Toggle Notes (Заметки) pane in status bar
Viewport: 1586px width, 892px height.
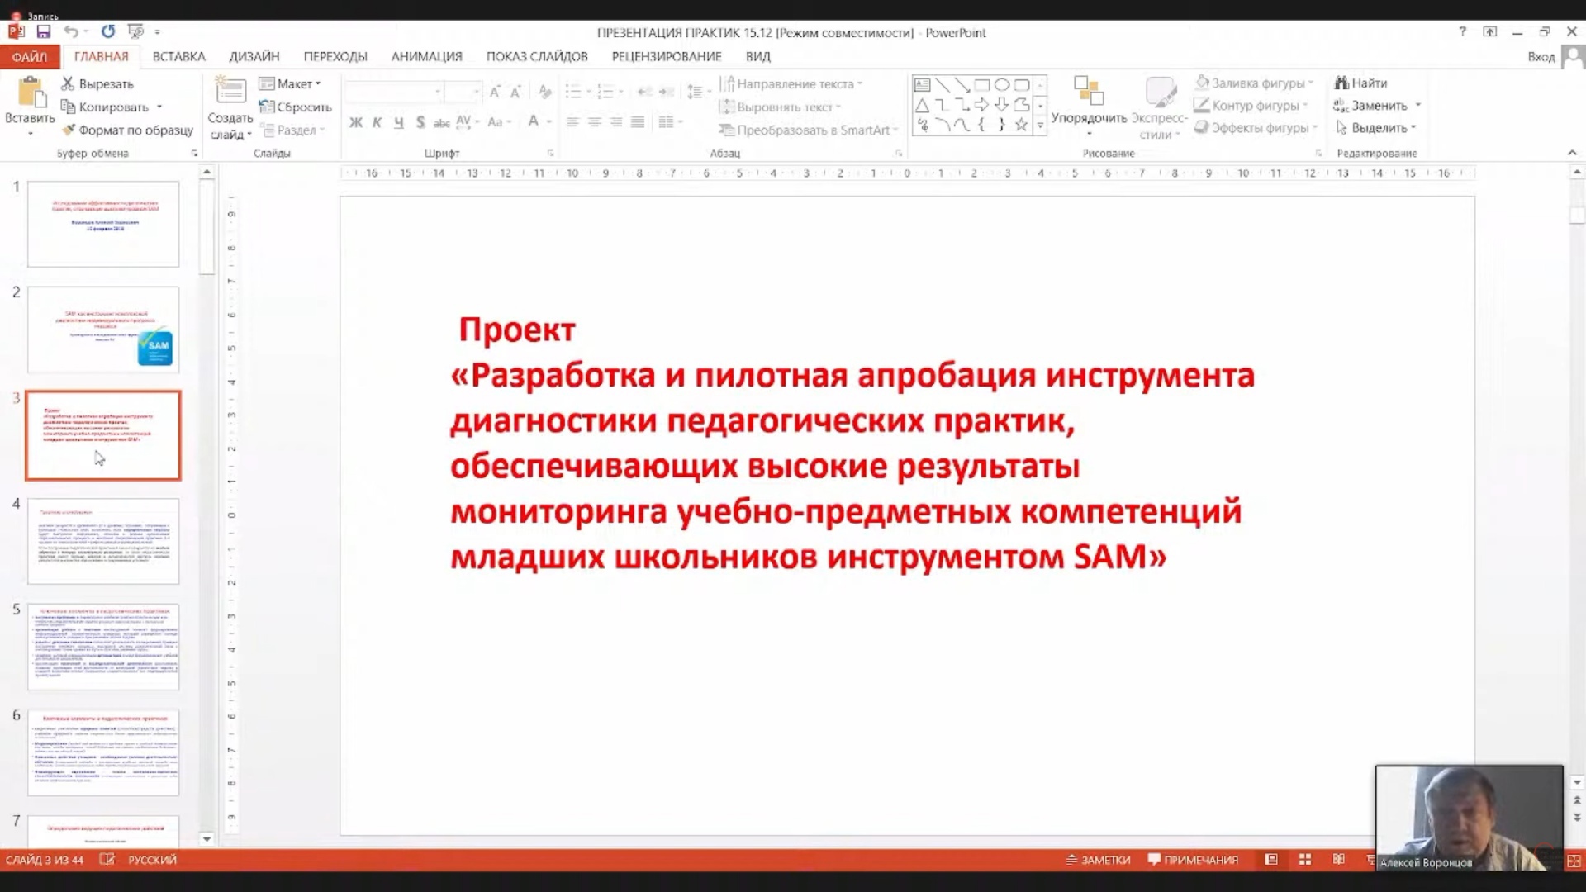tap(1098, 860)
